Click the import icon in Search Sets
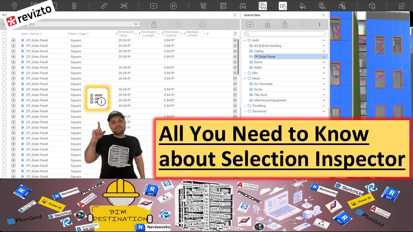 point(267,24)
